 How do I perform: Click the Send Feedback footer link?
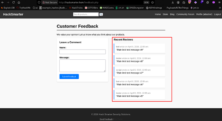(x=106, y=119)
